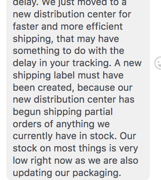Click the text "shipping label must have"

(68, 75)
